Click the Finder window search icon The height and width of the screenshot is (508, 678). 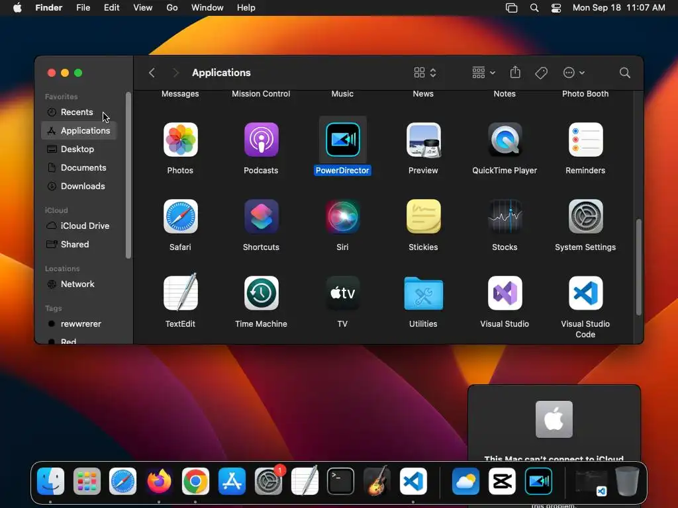pyautogui.click(x=624, y=73)
